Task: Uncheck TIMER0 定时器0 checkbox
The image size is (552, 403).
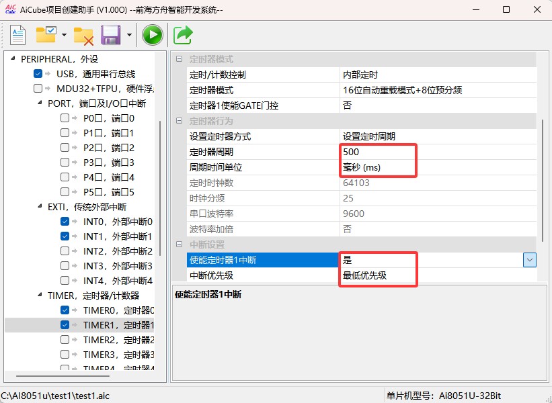Action: [x=65, y=310]
